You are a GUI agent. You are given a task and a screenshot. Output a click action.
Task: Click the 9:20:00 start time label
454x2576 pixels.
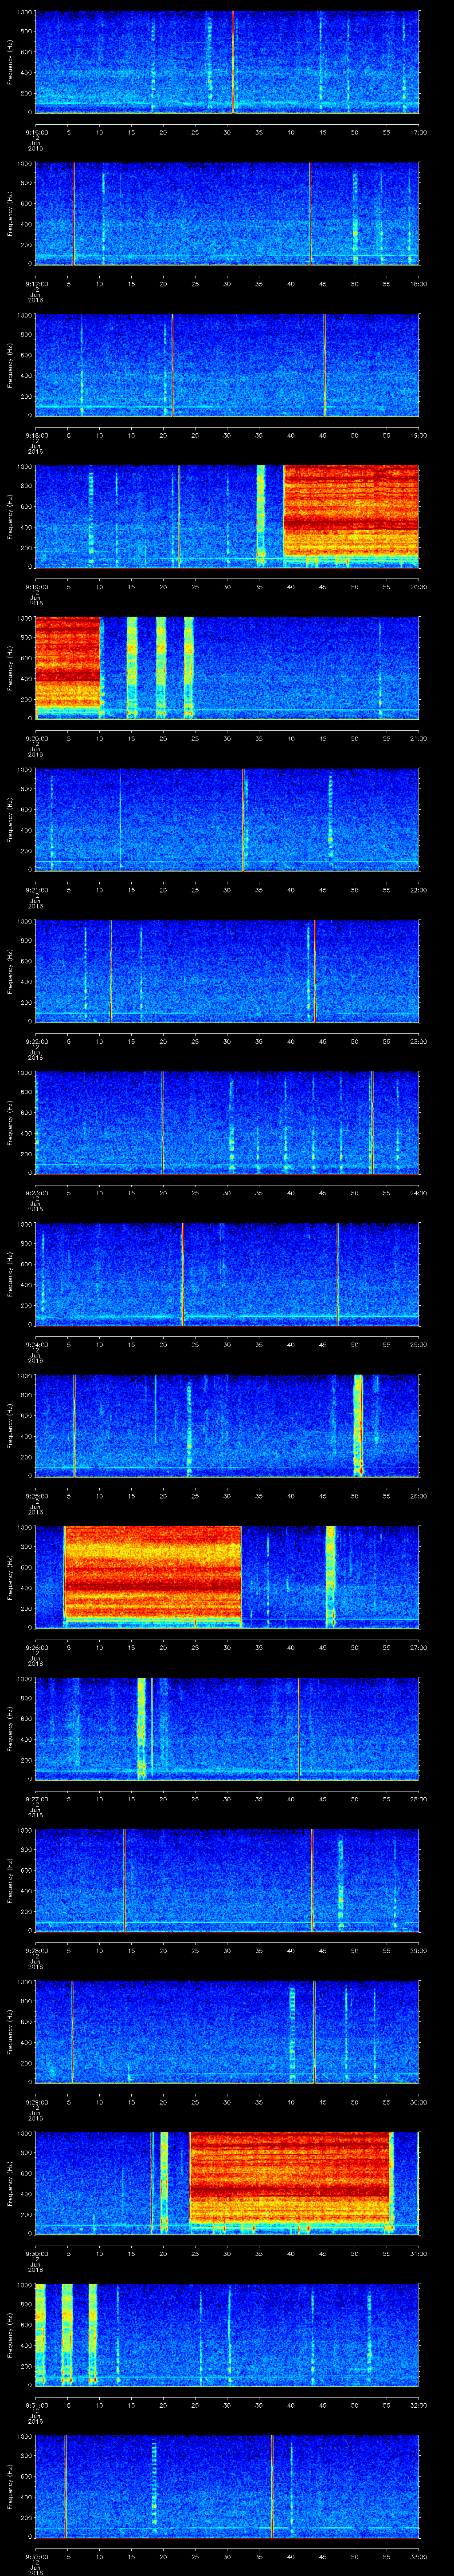tap(36, 738)
